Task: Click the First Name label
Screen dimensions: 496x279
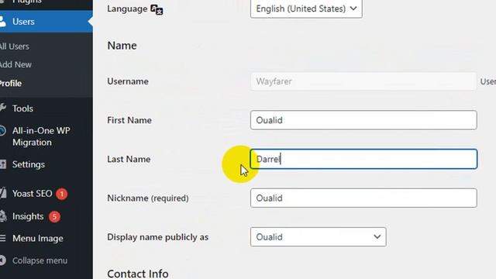Action: click(x=129, y=120)
